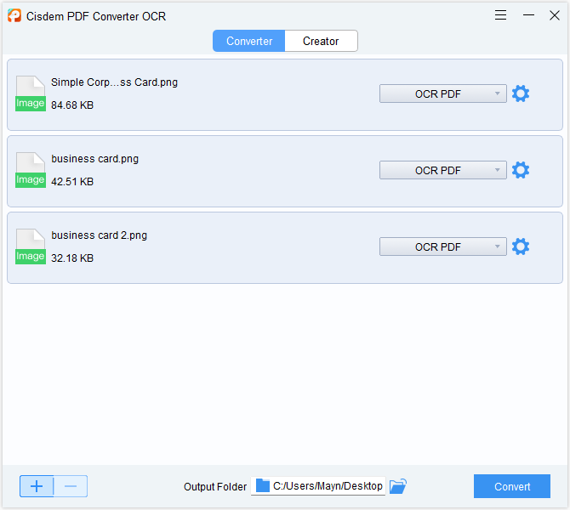Viewport: 570px width, 510px height.
Task: Click the Image file icon of business card 2.png
Action: (x=31, y=246)
